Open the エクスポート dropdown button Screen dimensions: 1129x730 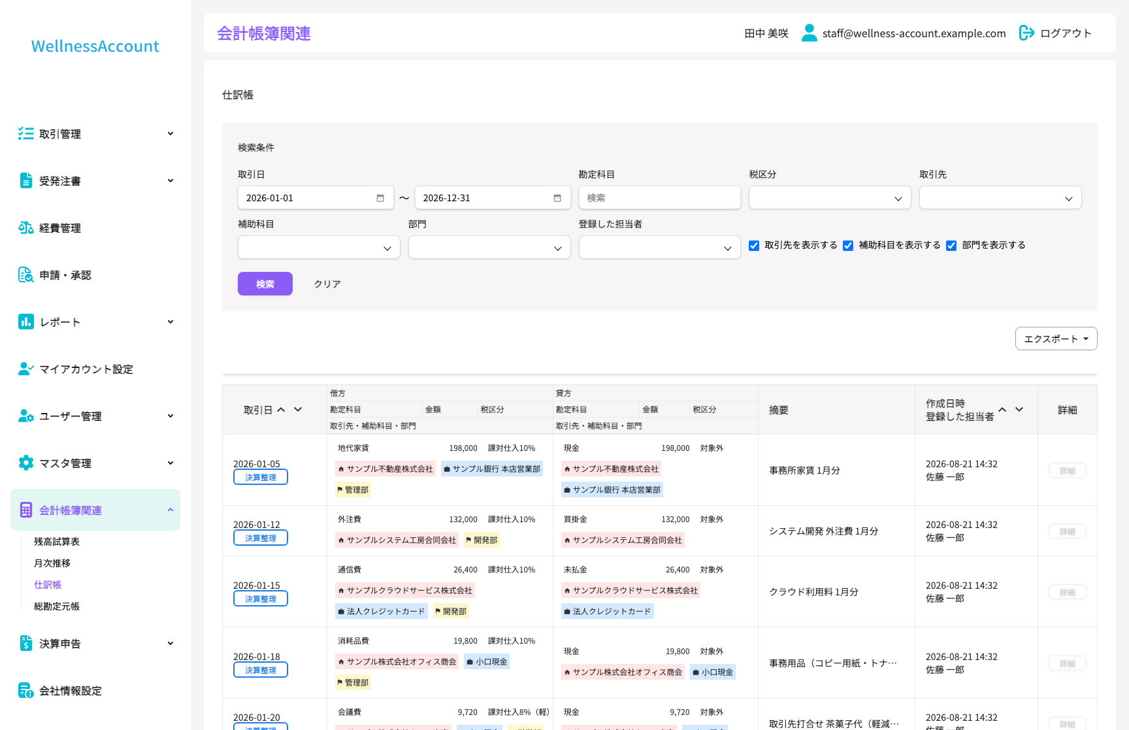pos(1056,339)
